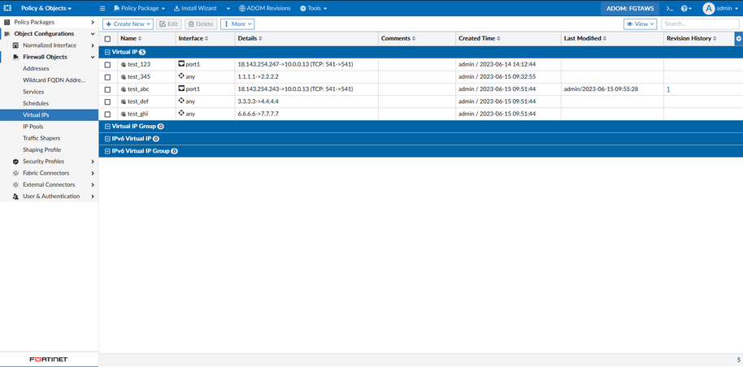The image size is (743, 367).
Task: Expand the Security Profiles tree chevron
Action: pyautogui.click(x=93, y=162)
